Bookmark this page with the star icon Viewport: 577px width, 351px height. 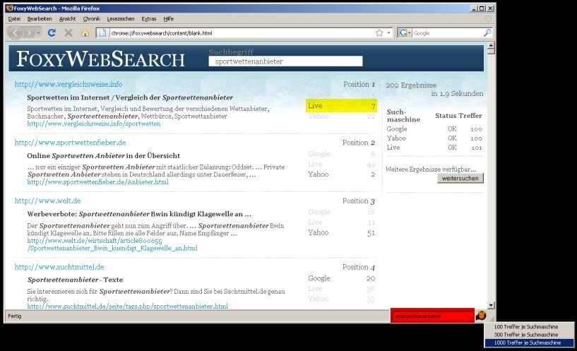point(379,32)
